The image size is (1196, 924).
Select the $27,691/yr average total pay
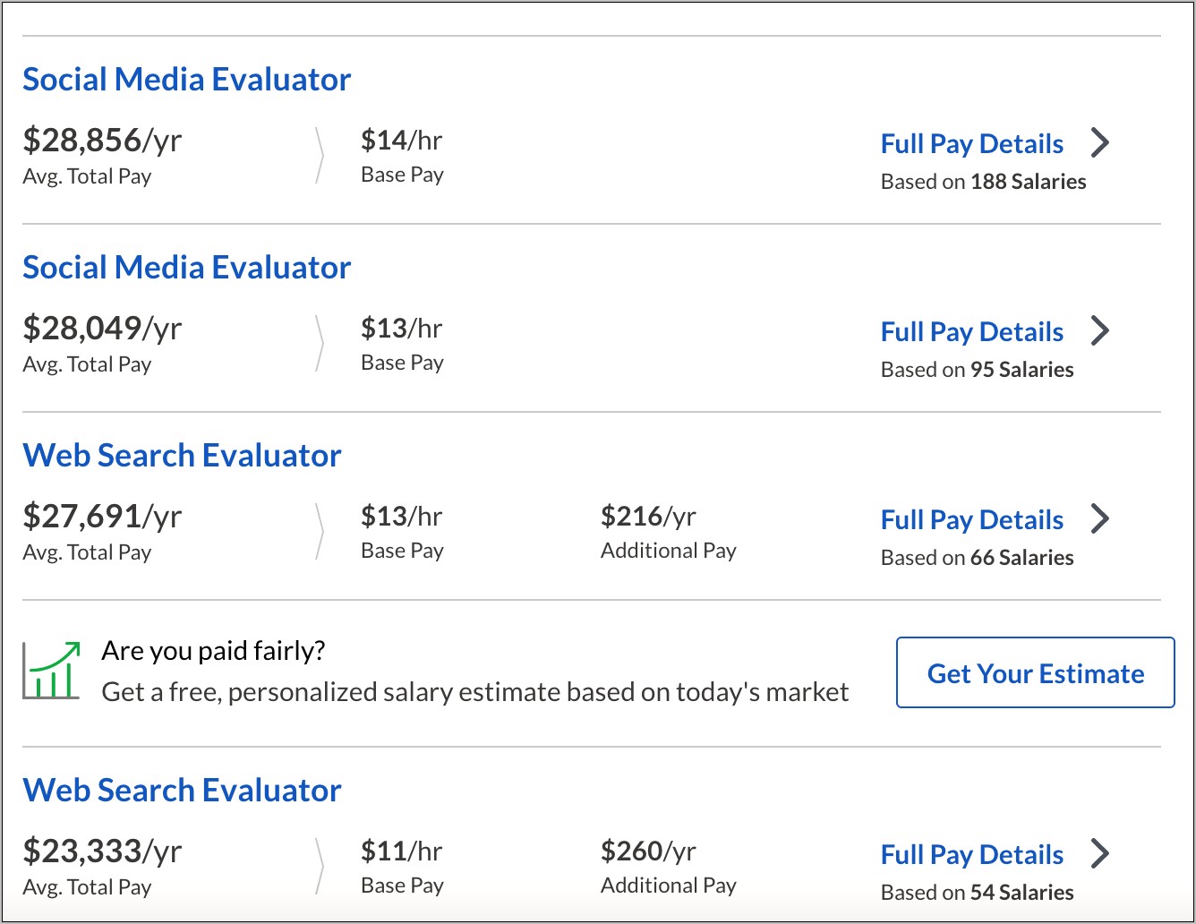coord(102,517)
